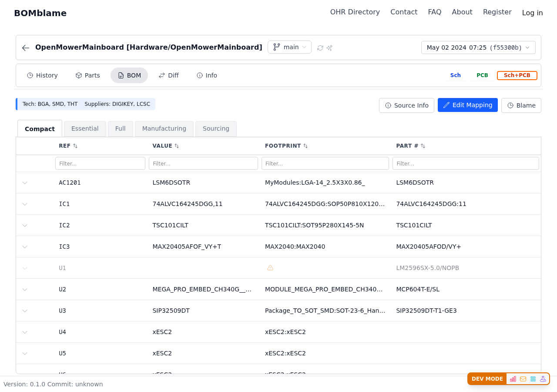This screenshot has height=392, width=557.
Task: Toggle the PCB view mode
Action: (x=482, y=75)
